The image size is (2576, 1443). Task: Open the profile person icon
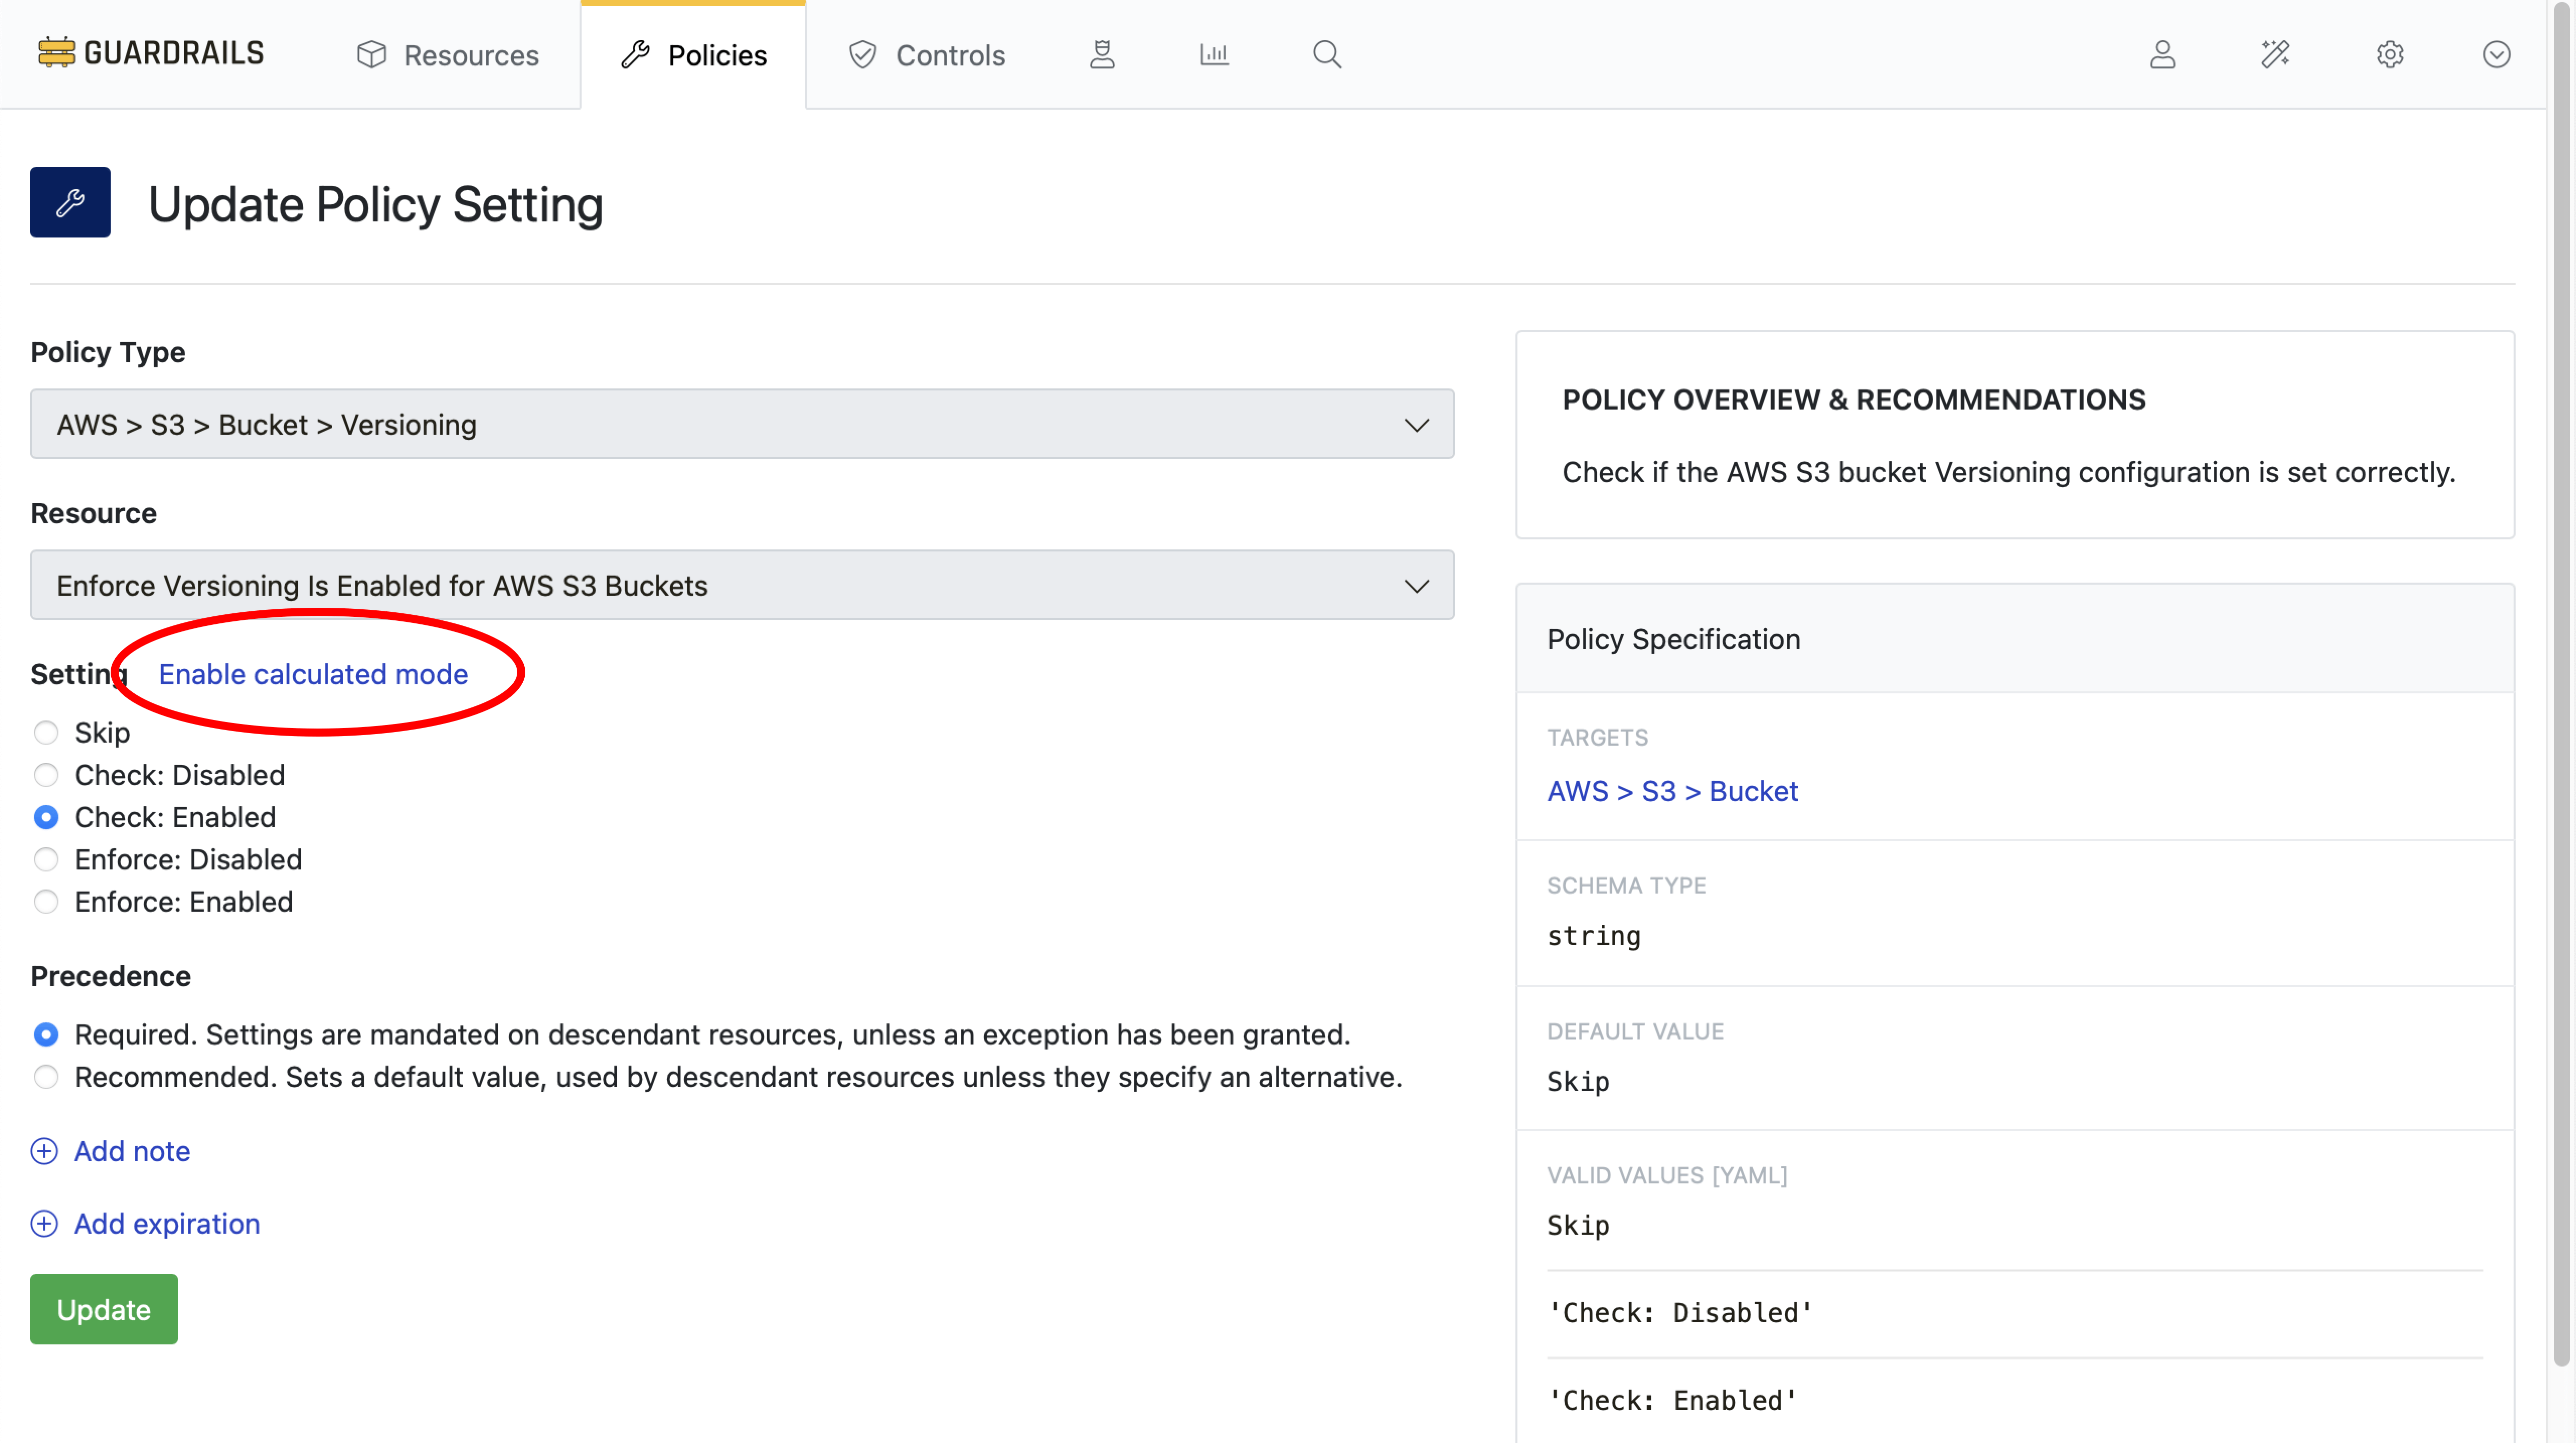[x=2163, y=55]
